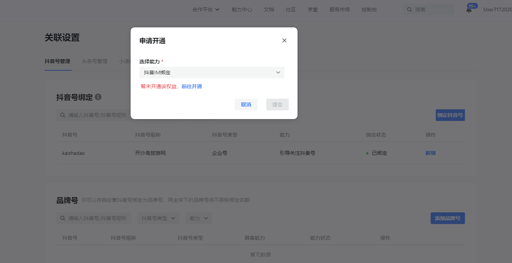Unbind kaishadao by clicking 解绑
Screen dimensions: 512x263
[x=430, y=153]
